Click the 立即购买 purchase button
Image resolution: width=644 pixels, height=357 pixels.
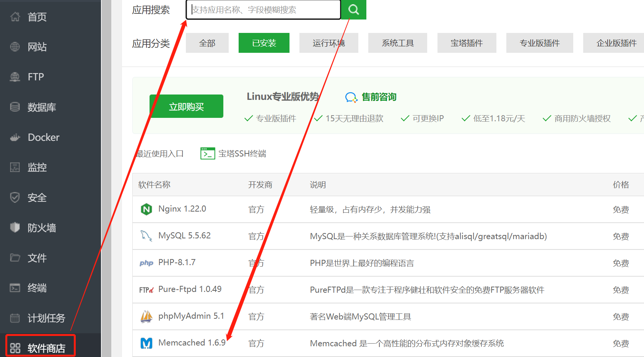[x=186, y=106]
